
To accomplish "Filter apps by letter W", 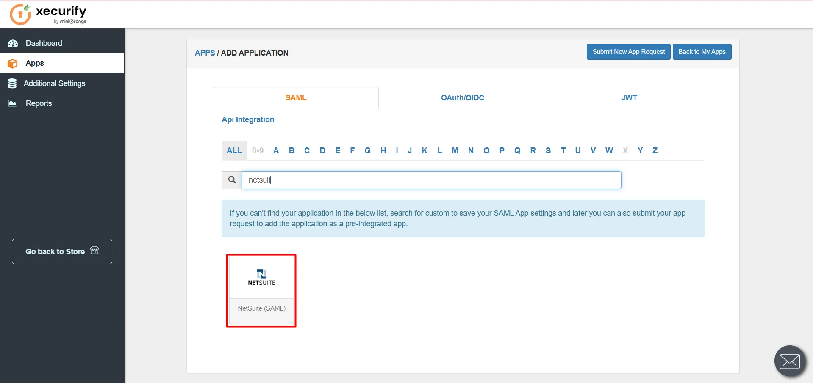I will (x=609, y=150).
